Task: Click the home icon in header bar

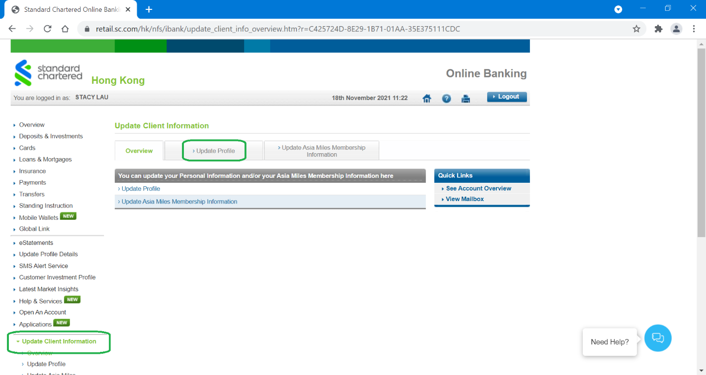Action: (x=427, y=99)
